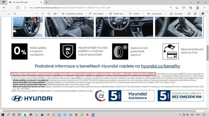Open Microsoft Word from the taskbar
The image size is (209, 117).
point(71,115)
